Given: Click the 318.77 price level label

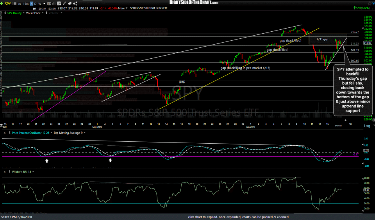Looking at the screenshot, I should coord(355,32).
